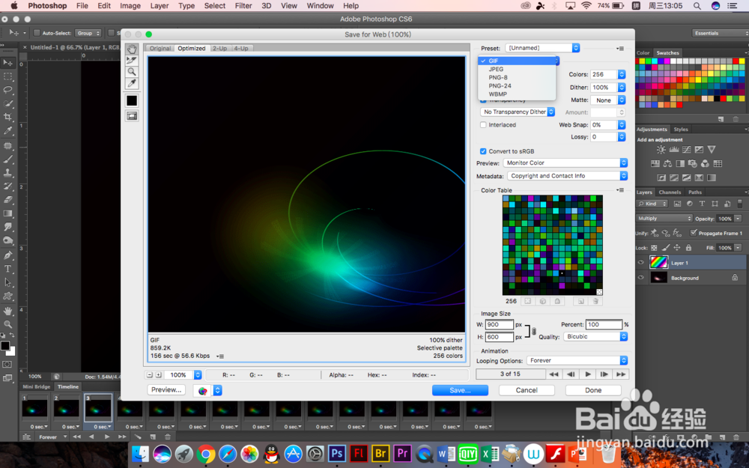The width and height of the screenshot is (749, 468).
Task: Open the Dither percentage dropdown
Action: coord(607,88)
